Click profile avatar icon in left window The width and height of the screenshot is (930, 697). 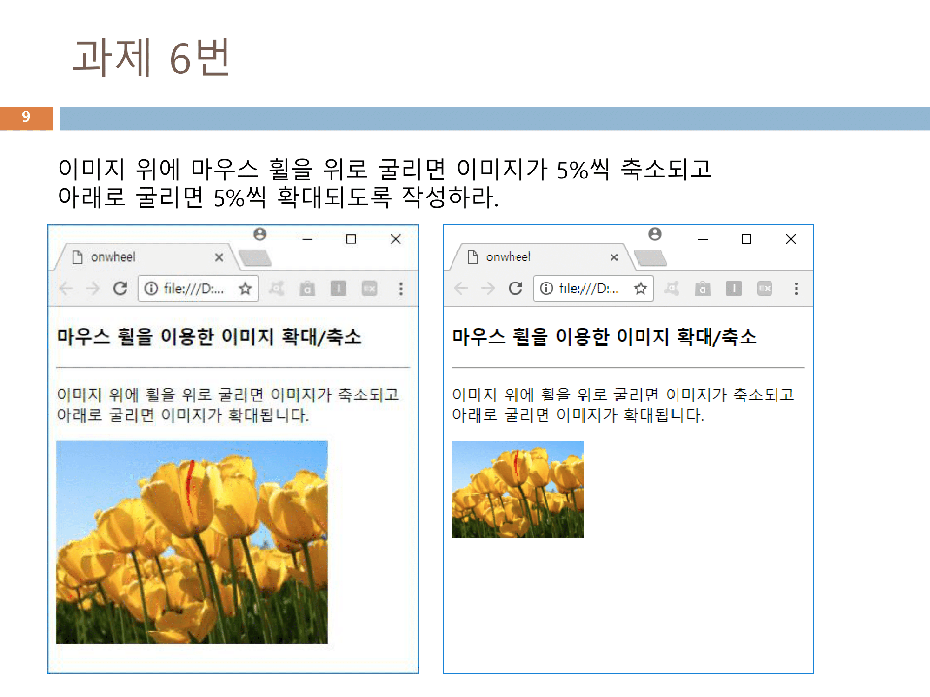pos(260,234)
